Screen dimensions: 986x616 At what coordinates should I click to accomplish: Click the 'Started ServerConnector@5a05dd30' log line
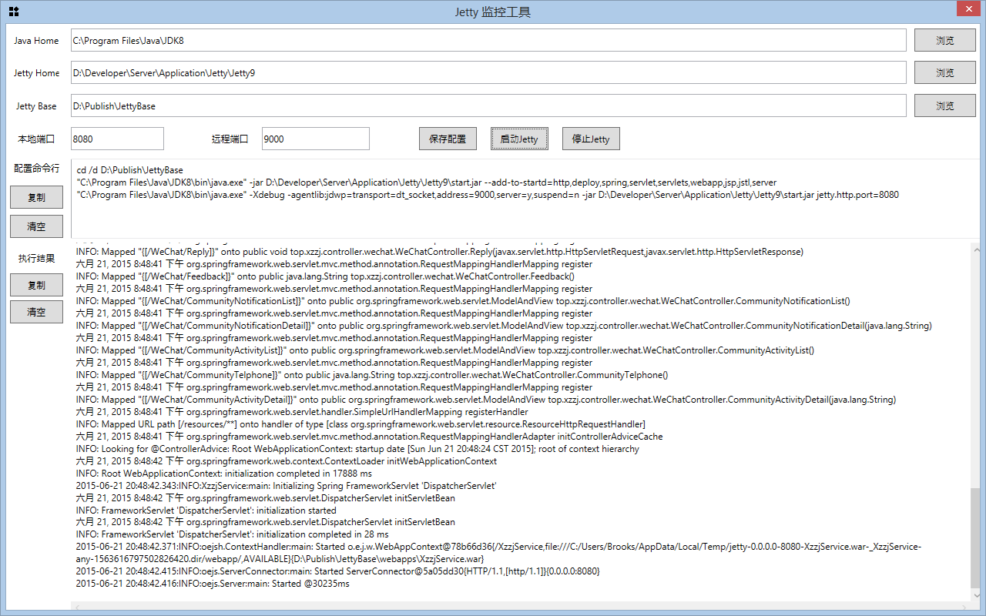[337, 571]
